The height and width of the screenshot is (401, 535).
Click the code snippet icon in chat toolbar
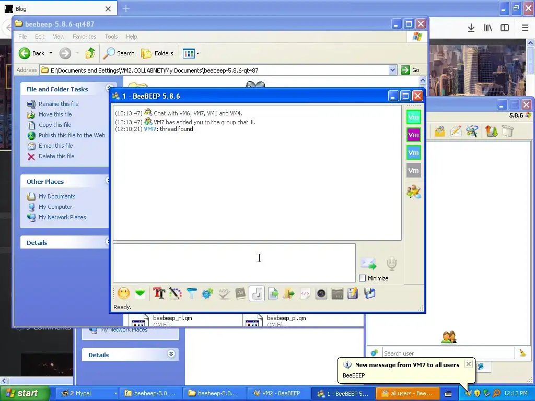pos(305,293)
